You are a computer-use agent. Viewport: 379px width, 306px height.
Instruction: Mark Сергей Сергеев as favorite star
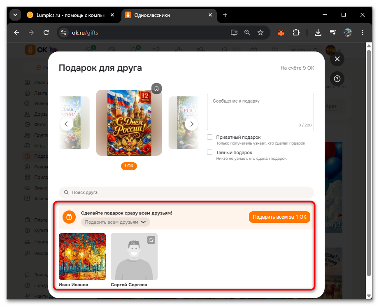pyautogui.click(x=151, y=240)
